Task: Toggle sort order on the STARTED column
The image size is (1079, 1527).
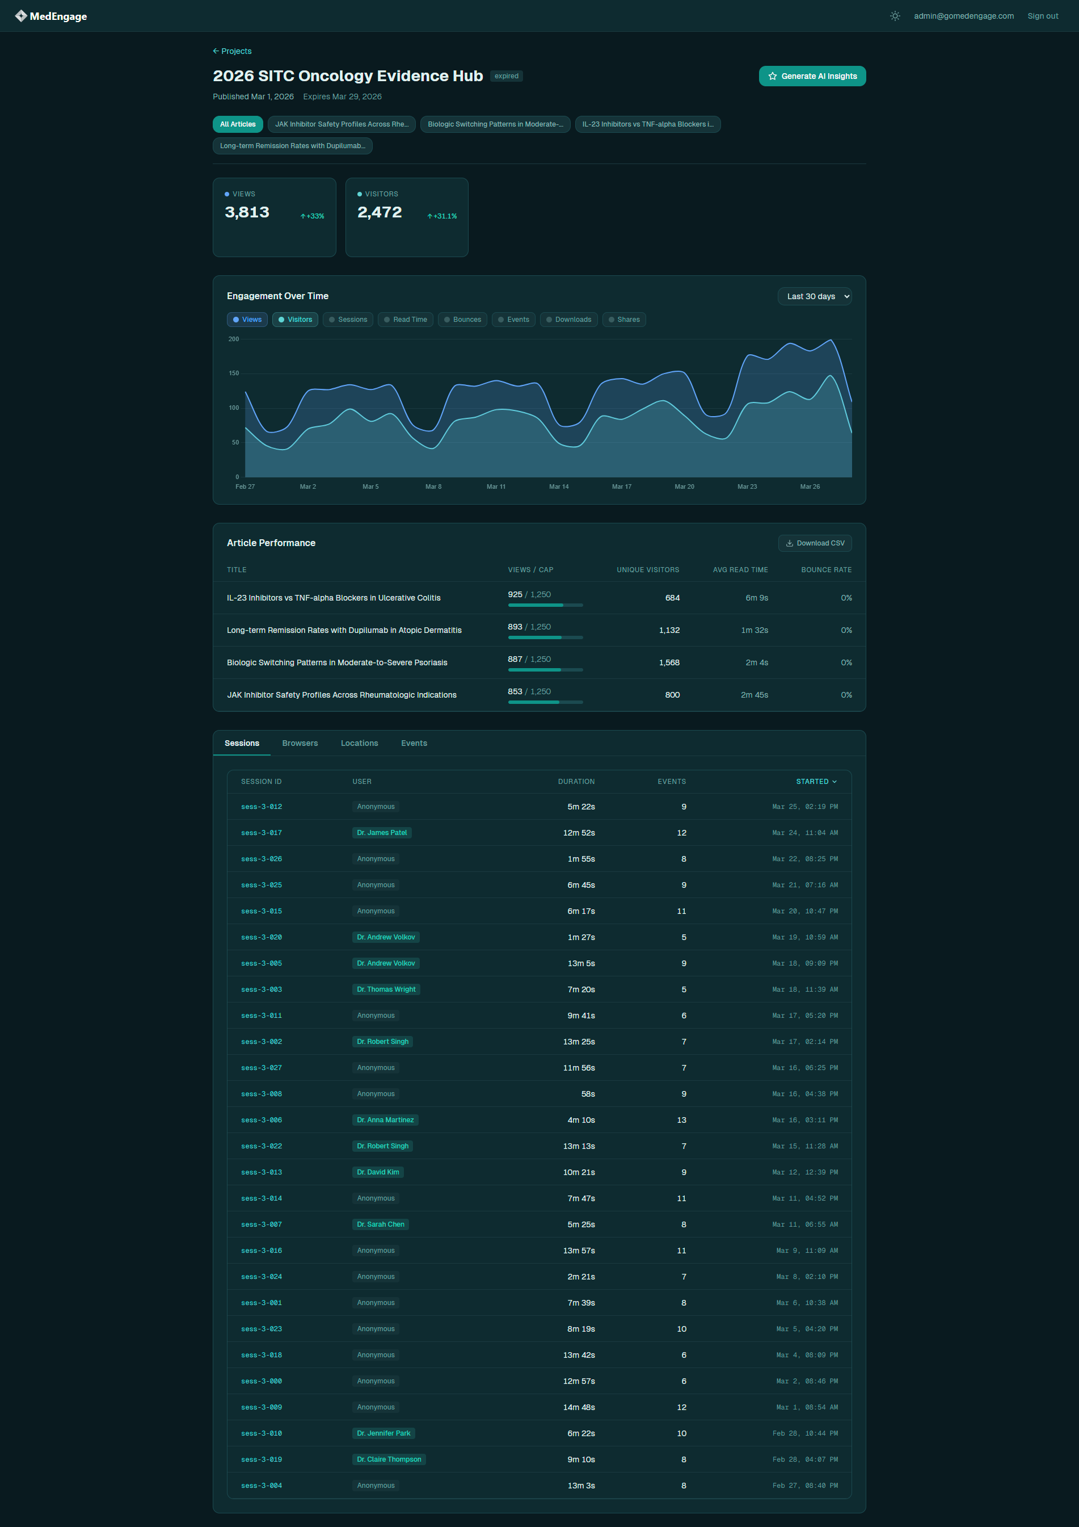Action: tap(816, 782)
